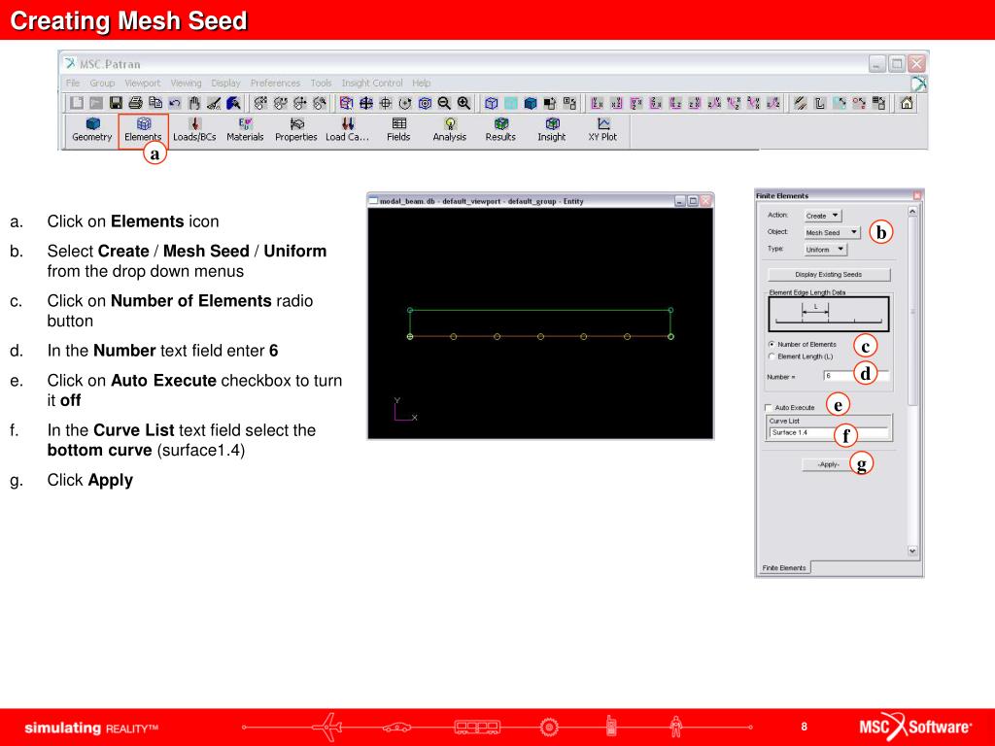The width and height of the screenshot is (995, 746).
Task: Click the Zoom Out magnifier icon
Action: coord(444,103)
